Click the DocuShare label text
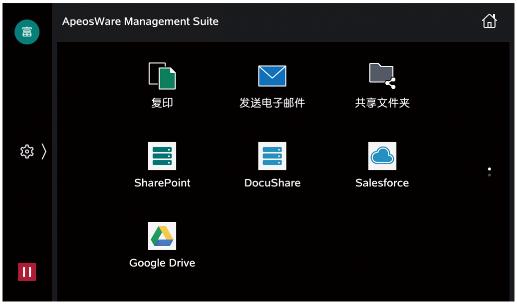 (x=272, y=183)
